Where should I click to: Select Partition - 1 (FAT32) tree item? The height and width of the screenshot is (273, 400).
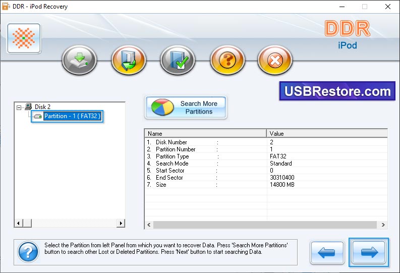73,116
